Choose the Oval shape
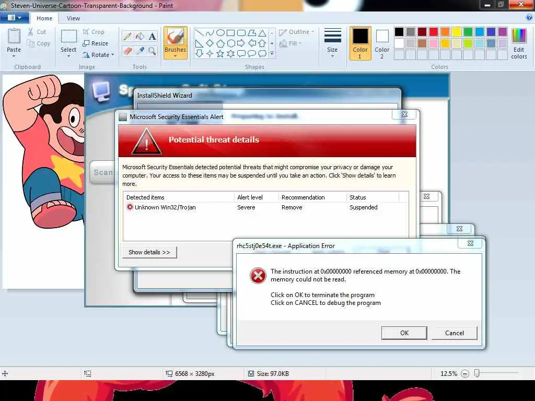This screenshot has height=401, width=535. (x=220, y=33)
